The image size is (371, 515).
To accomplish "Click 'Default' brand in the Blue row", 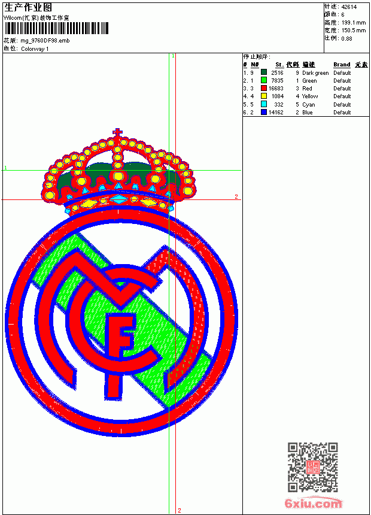I will tap(342, 113).
